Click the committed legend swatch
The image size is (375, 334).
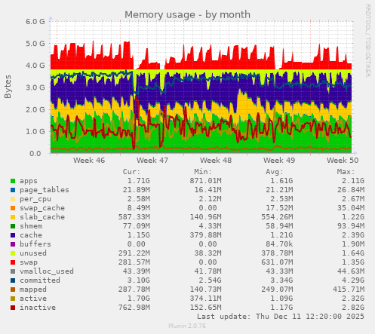click(x=13, y=280)
